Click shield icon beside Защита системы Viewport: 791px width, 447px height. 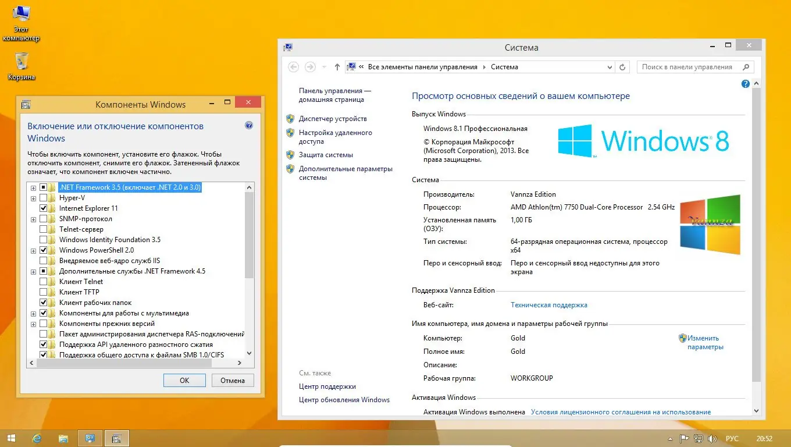(x=290, y=155)
